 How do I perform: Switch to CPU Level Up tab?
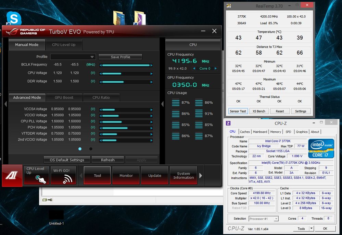pos(64,45)
